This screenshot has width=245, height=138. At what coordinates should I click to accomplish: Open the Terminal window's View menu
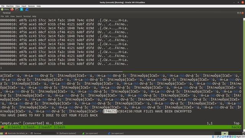(x=12, y=16)
